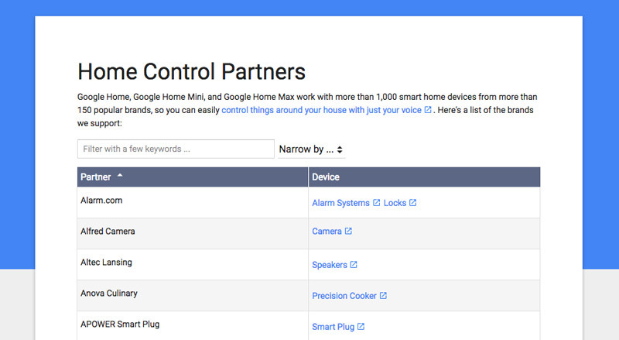Click external link icon after voice control link
Viewport: 619px width, 340px height.
coord(428,111)
